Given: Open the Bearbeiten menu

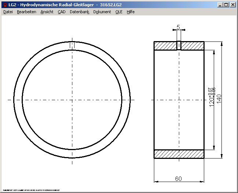Looking at the screenshot, I should [x=26, y=12].
